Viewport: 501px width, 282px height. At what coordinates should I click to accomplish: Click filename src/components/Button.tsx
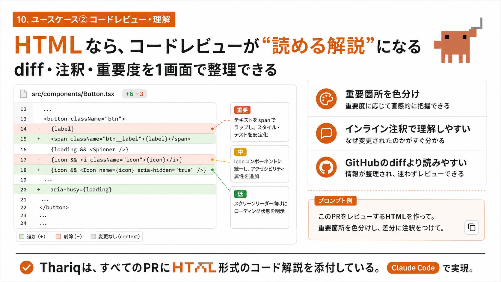pyautogui.click(x=73, y=94)
